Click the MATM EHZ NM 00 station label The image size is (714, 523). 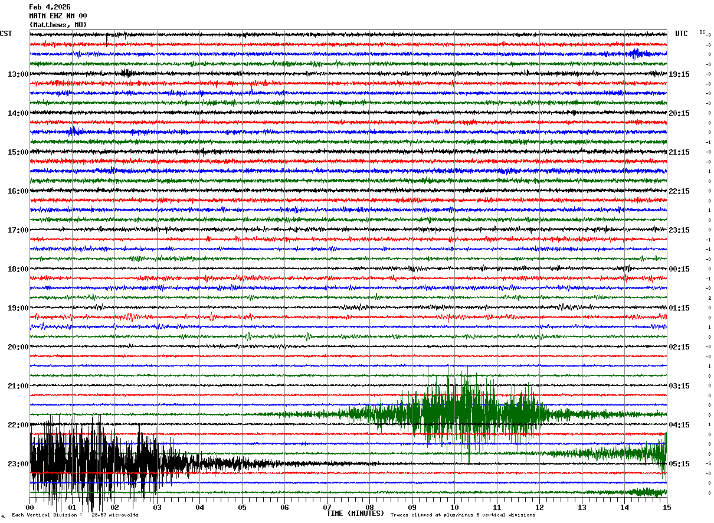point(58,16)
